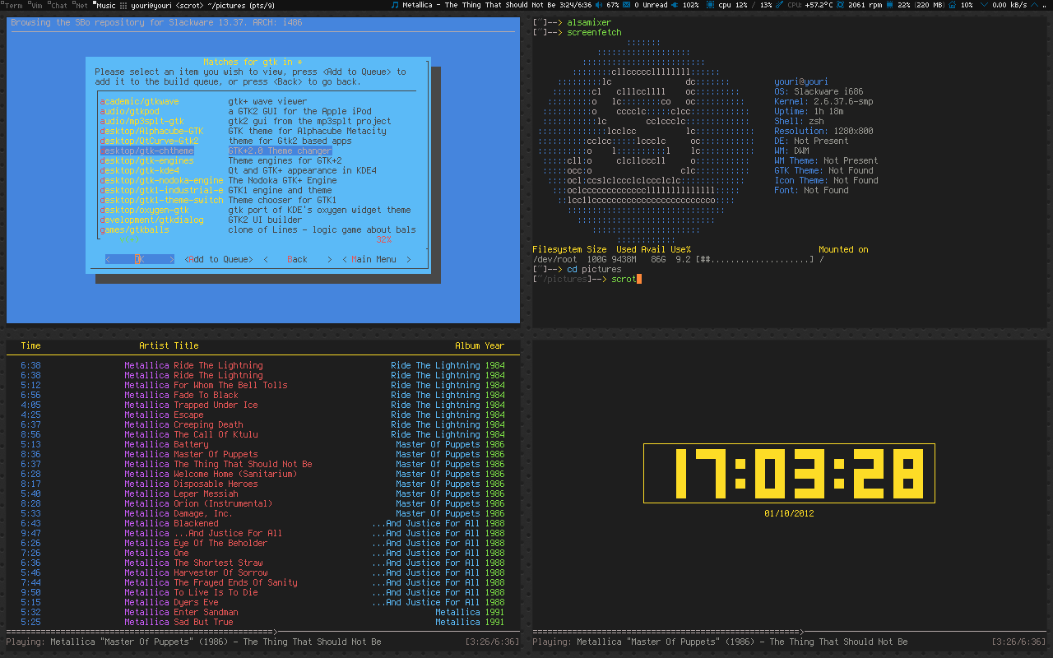Click the thermometer icon beside CPU: +57.2°C
Screen dimensions: 1053x658
[779, 5]
